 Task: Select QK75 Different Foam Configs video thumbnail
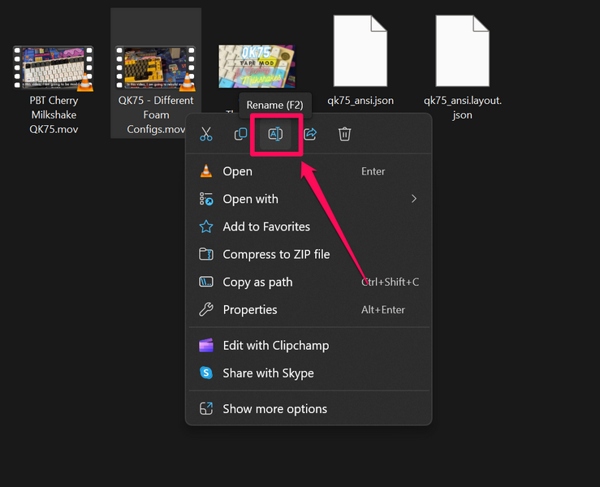point(155,68)
